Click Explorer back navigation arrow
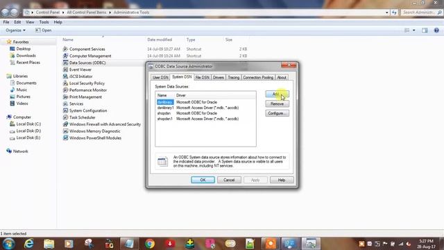Image resolution: width=444 pixels, height=250 pixels. pos(5,12)
